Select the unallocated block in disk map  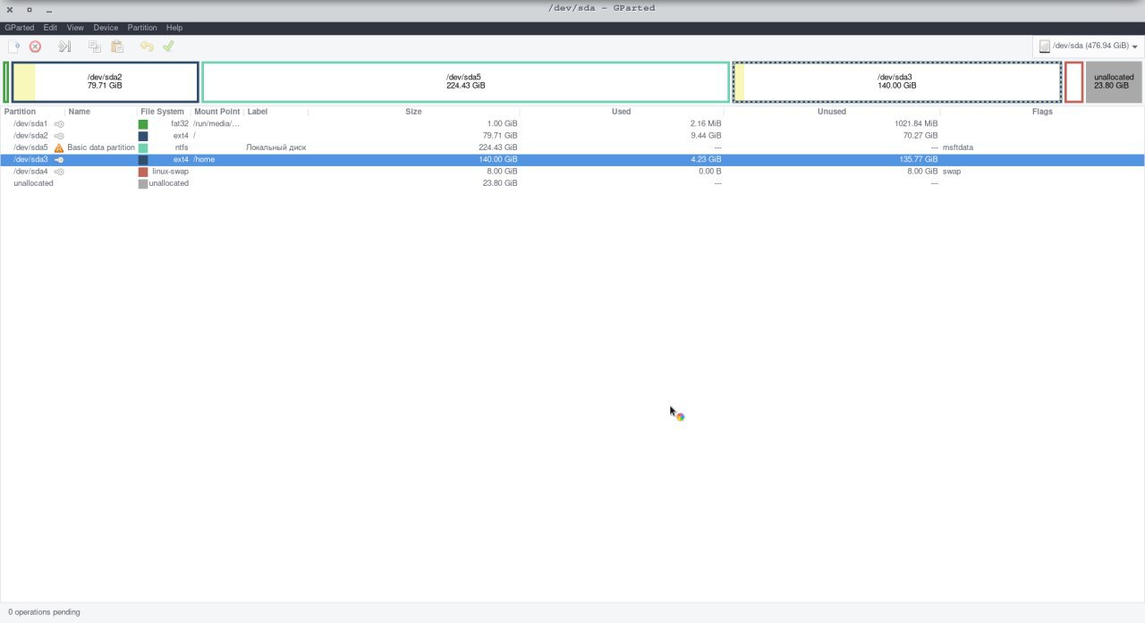[1114, 81]
